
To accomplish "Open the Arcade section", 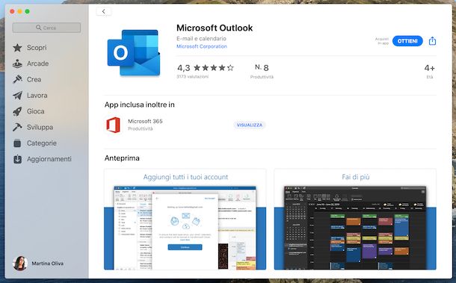I will click(x=38, y=63).
